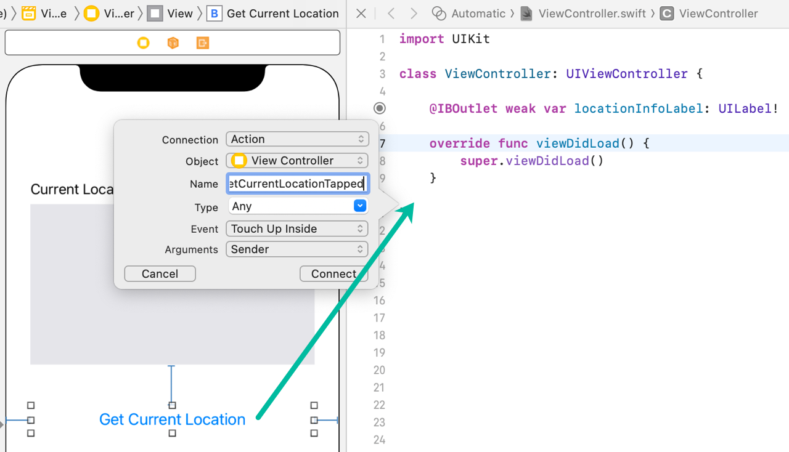The height and width of the screenshot is (452, 789).
Task: Click the Connect button
Action: (x=333, y=274)
